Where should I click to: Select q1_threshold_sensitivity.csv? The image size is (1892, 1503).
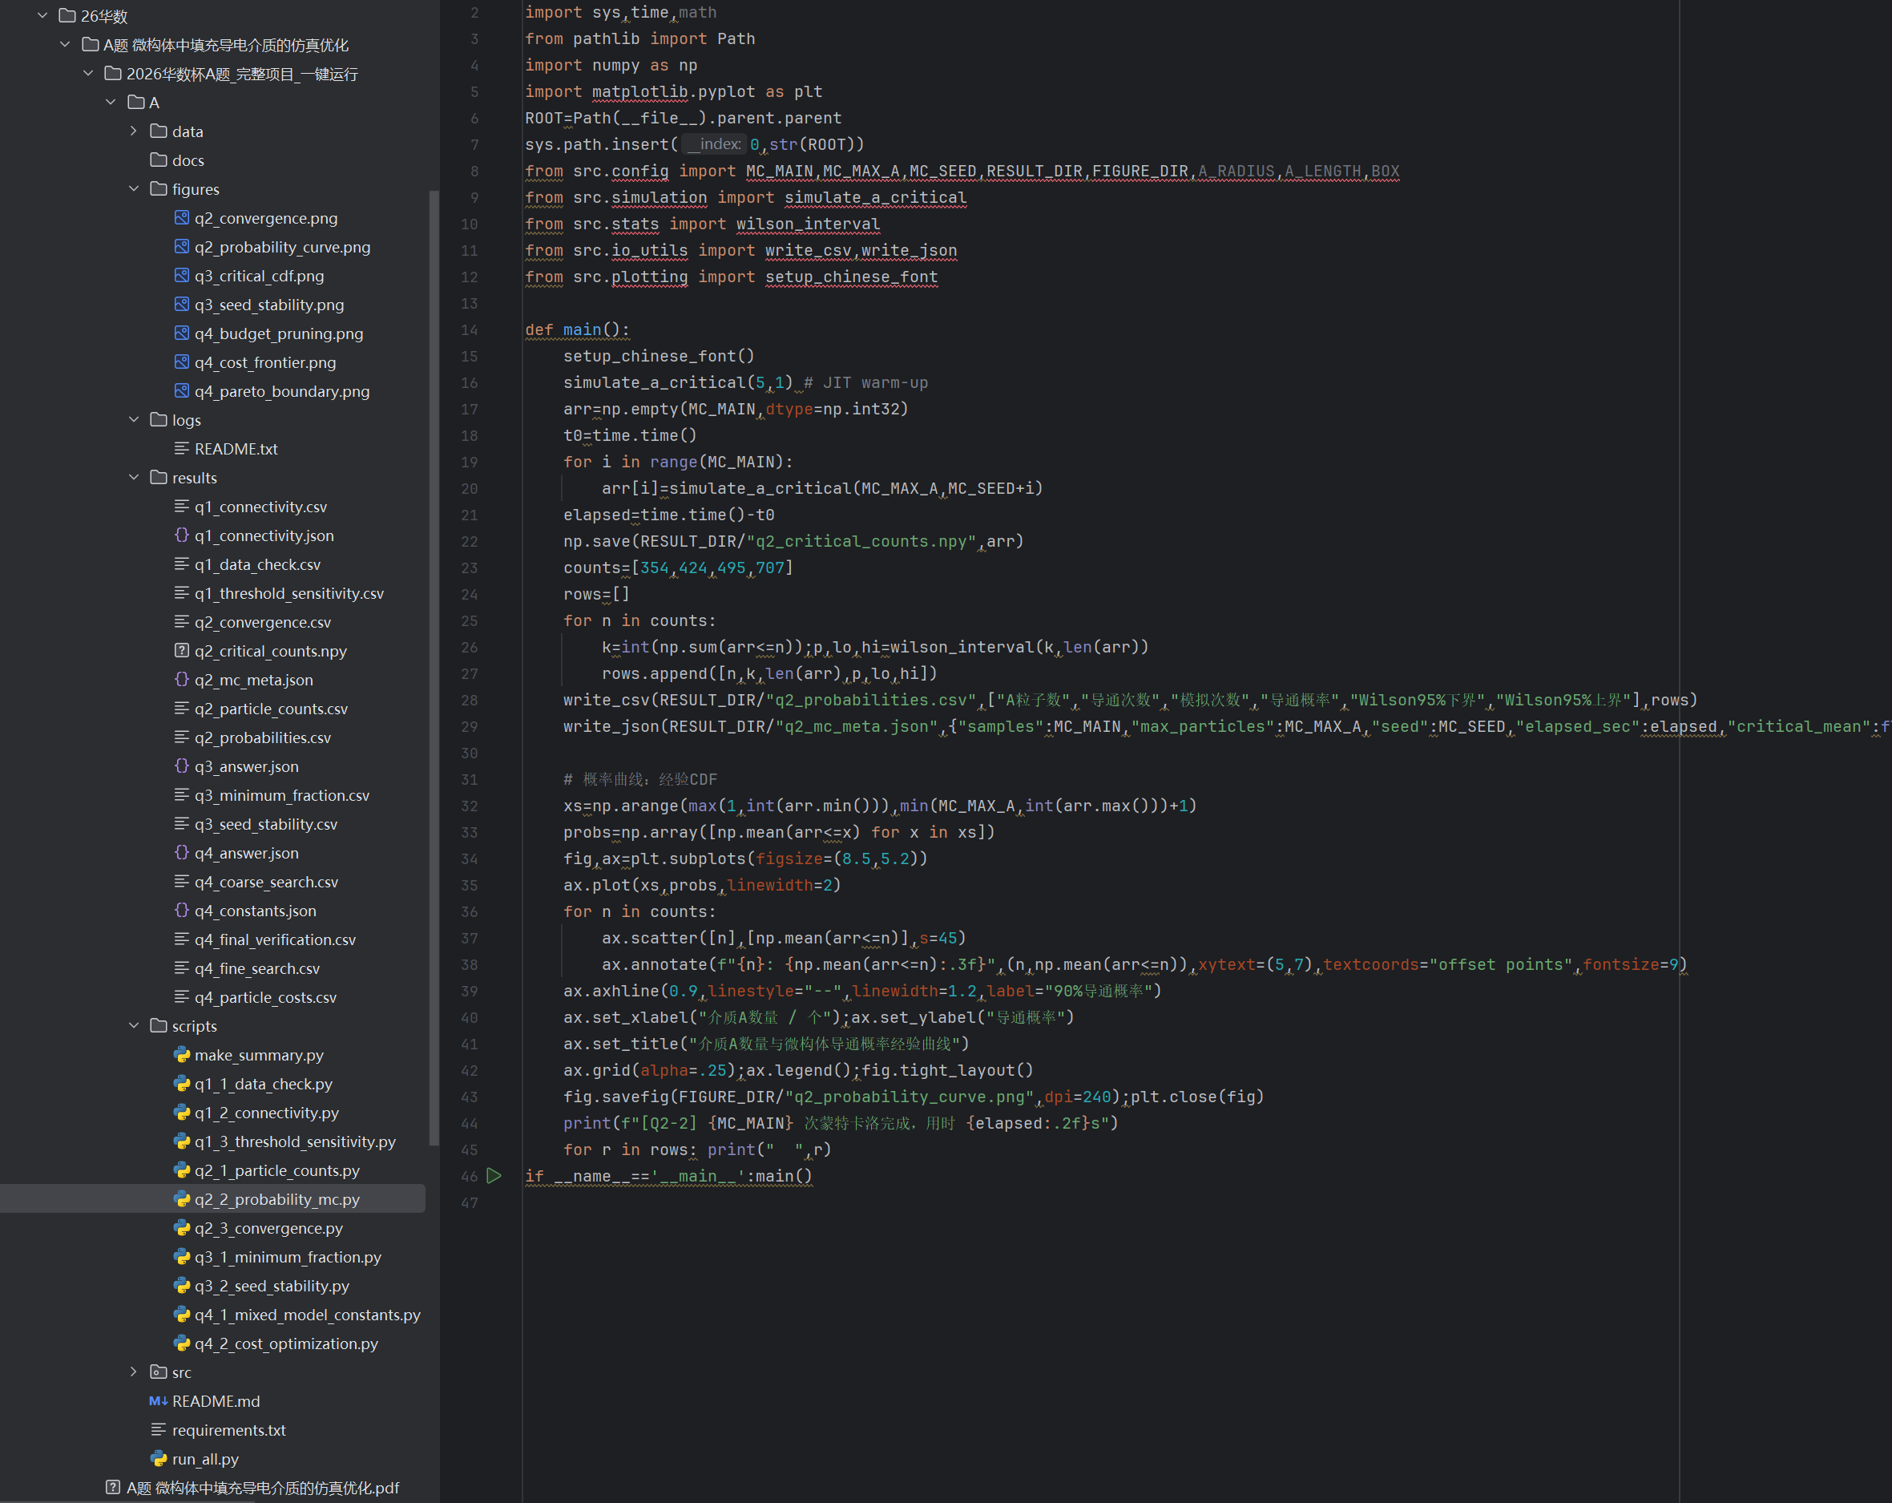288,593
